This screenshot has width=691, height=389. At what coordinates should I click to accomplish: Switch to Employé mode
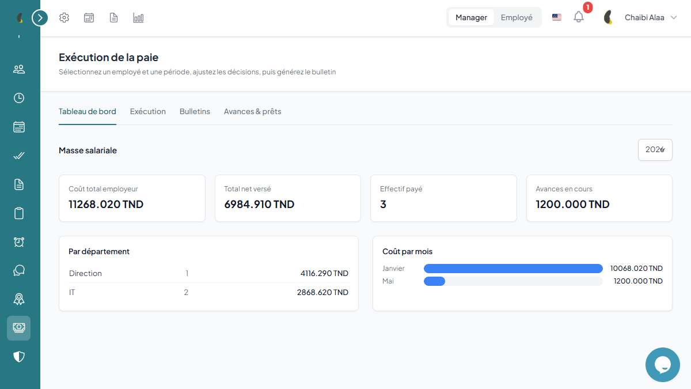pyautogui.click(x=517, y=17)
